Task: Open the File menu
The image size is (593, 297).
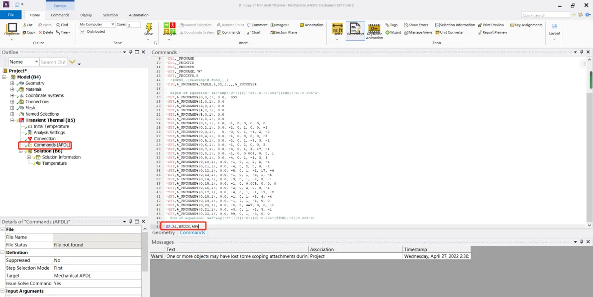Action: (10, 15)
